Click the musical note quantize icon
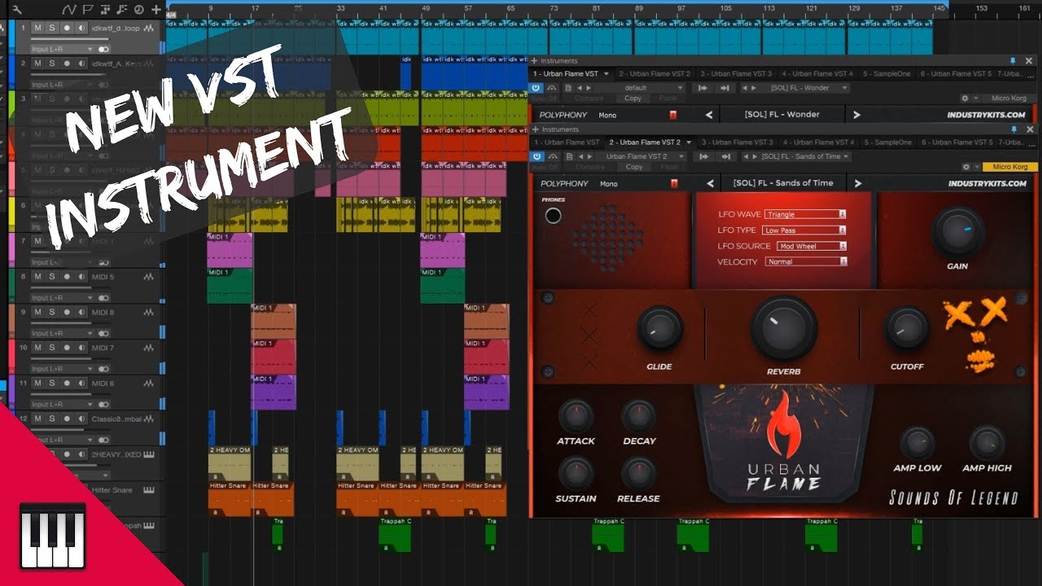 (x=120, y=10)
